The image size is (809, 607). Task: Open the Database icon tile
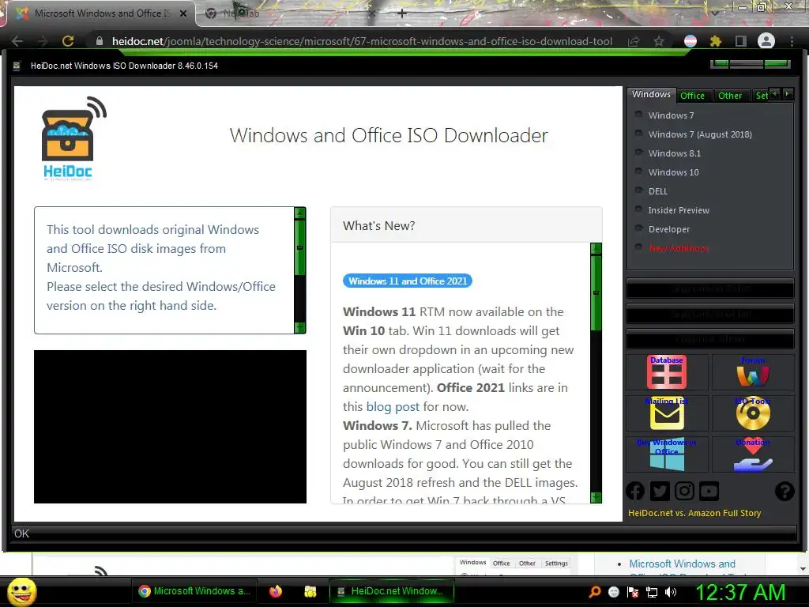tap(667, 371)
